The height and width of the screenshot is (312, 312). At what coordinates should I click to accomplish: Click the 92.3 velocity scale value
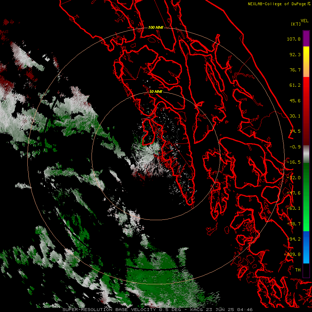295,54
